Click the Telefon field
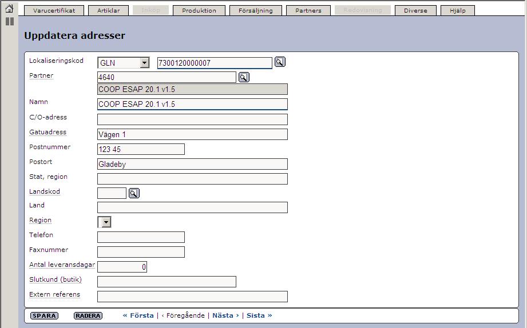The width and height of the screenshot is (527, 328). [141, 237]
